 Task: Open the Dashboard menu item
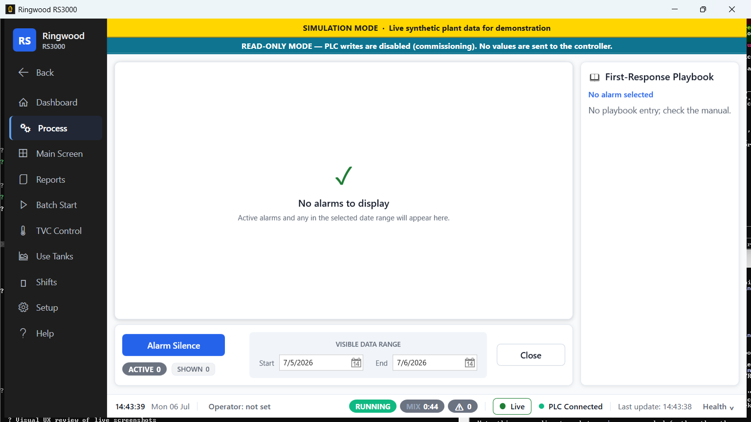(x=56, y=103)
